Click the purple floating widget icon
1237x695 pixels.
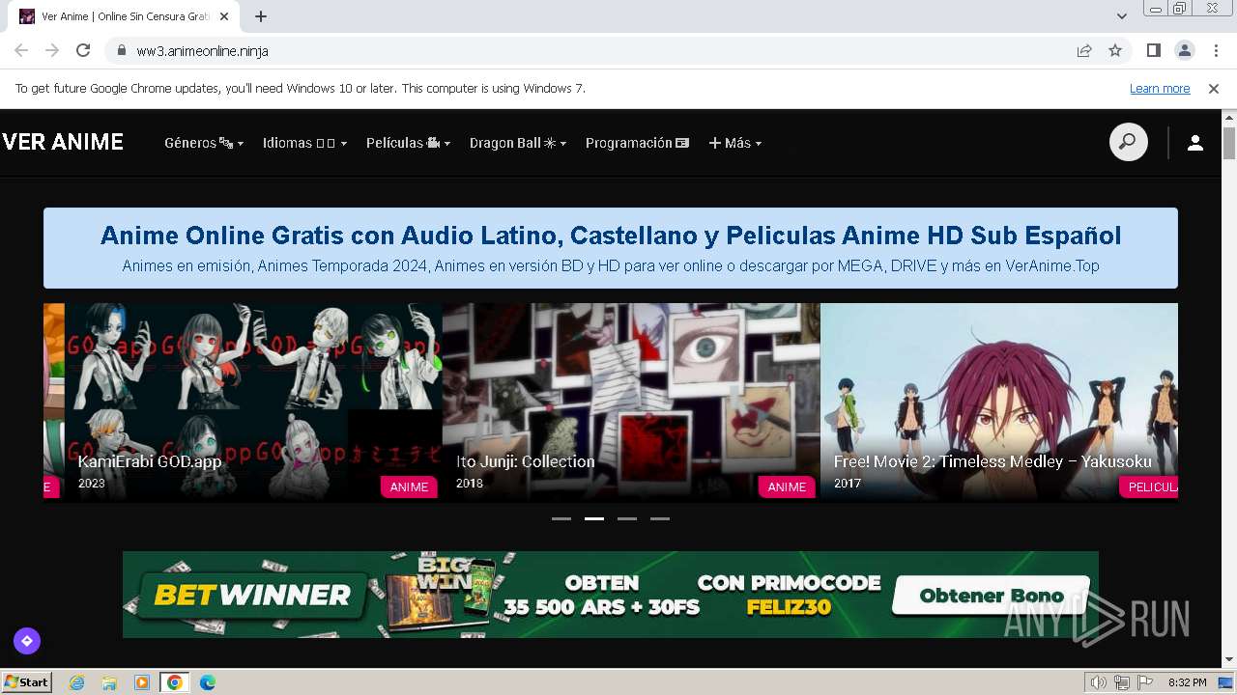(x=27, y=641)
